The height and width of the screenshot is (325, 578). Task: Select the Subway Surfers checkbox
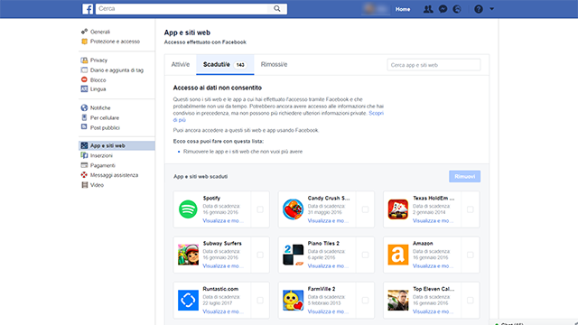coord(260,255)
